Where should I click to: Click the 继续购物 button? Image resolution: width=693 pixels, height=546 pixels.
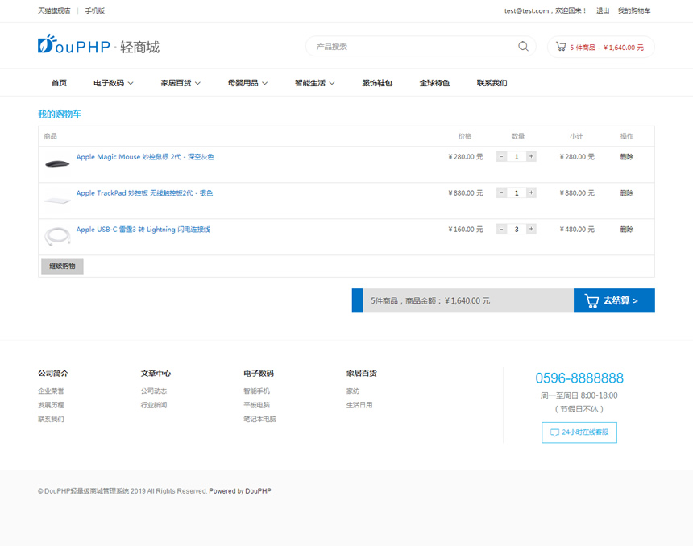coord(62,266)
